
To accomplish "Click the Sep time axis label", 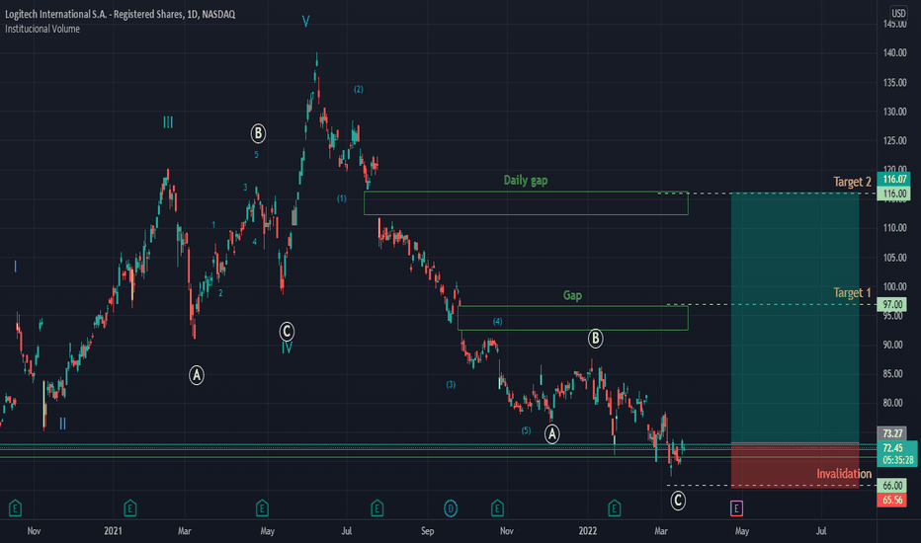I will tap(428, 531).
